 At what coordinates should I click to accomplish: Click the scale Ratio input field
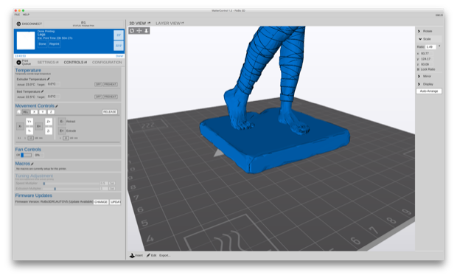(430, 46)
